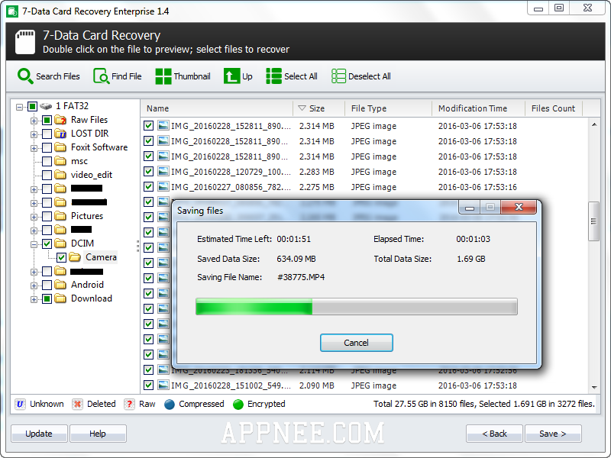Click the FAT32 drive icon
611x458 pixels.
click(46, 106)
